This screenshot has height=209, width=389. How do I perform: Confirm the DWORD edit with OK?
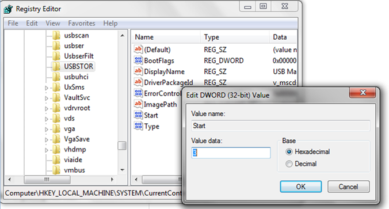(301, 187)
